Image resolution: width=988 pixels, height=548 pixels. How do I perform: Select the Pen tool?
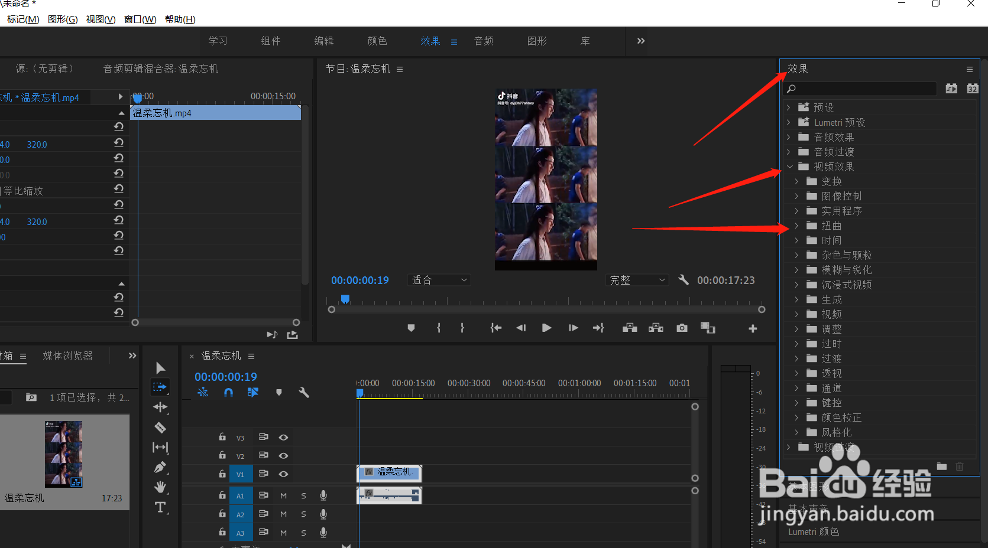click(160, 467)
